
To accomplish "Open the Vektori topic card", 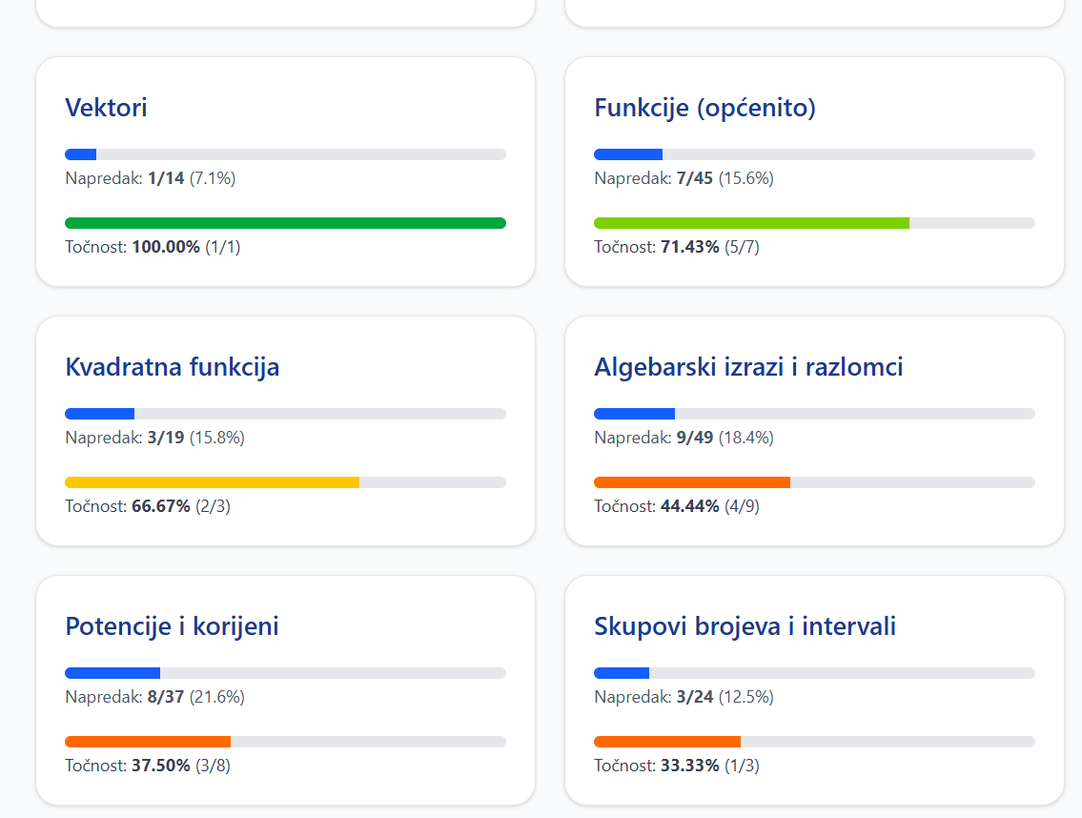I will coord(107,108).
